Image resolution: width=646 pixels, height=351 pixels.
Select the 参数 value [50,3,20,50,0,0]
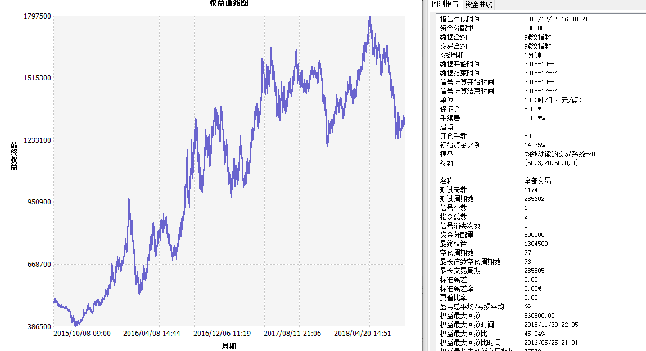(551, 163)
